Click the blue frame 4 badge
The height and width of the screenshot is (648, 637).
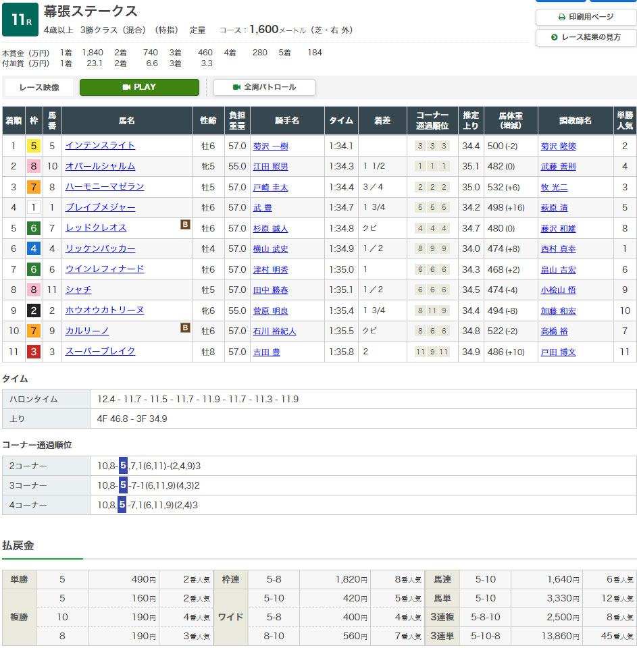(x=34, y=248)
